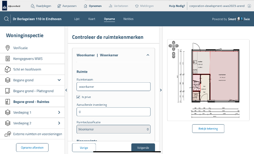
Task: Zoom in on the floor plan
Action: (x=174, y=53)
